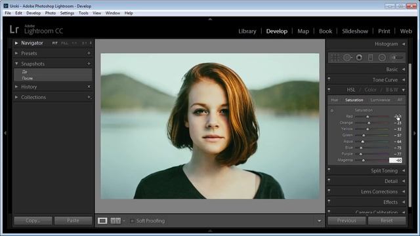Hide right panel with edge arrow
The image size is (420, 236).
[x=415, y=132]
